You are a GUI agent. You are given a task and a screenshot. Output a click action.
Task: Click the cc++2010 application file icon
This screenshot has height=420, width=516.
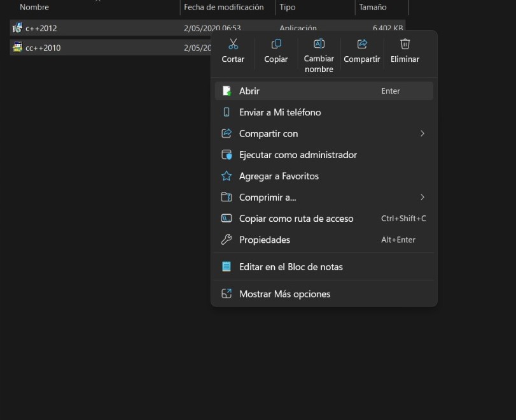click(17, 47)
